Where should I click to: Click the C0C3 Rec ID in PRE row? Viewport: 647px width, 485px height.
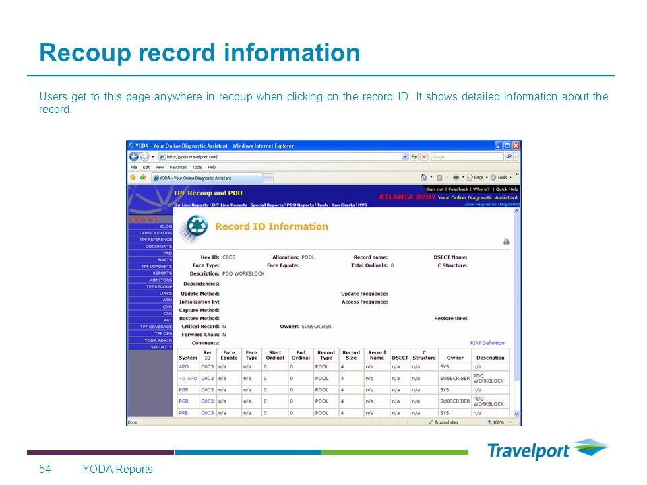pos(207,413)
